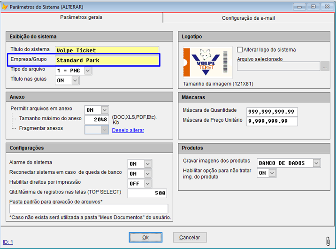Click the Desejo alterar link
336x249 pixels.
pos(128,130)
